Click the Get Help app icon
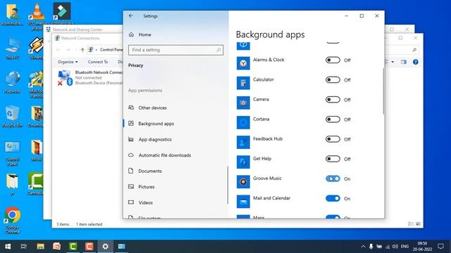 [243, 162]
